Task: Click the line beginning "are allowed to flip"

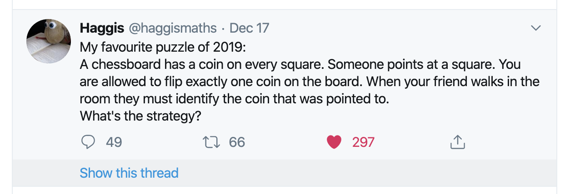Action: (x=310, y=82)
